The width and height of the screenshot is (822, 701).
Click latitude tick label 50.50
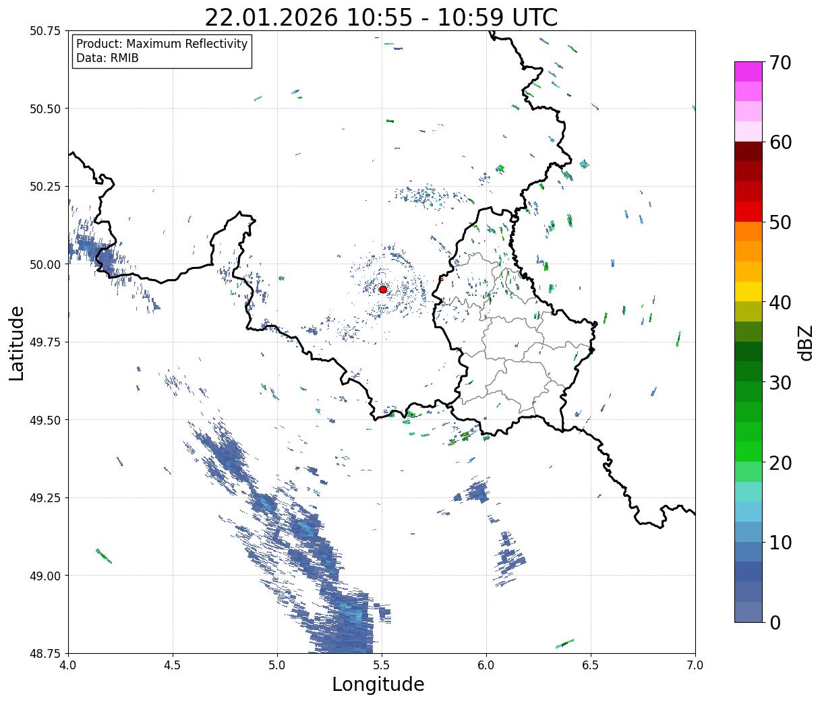pyautogui.click(x=45, y=109)
